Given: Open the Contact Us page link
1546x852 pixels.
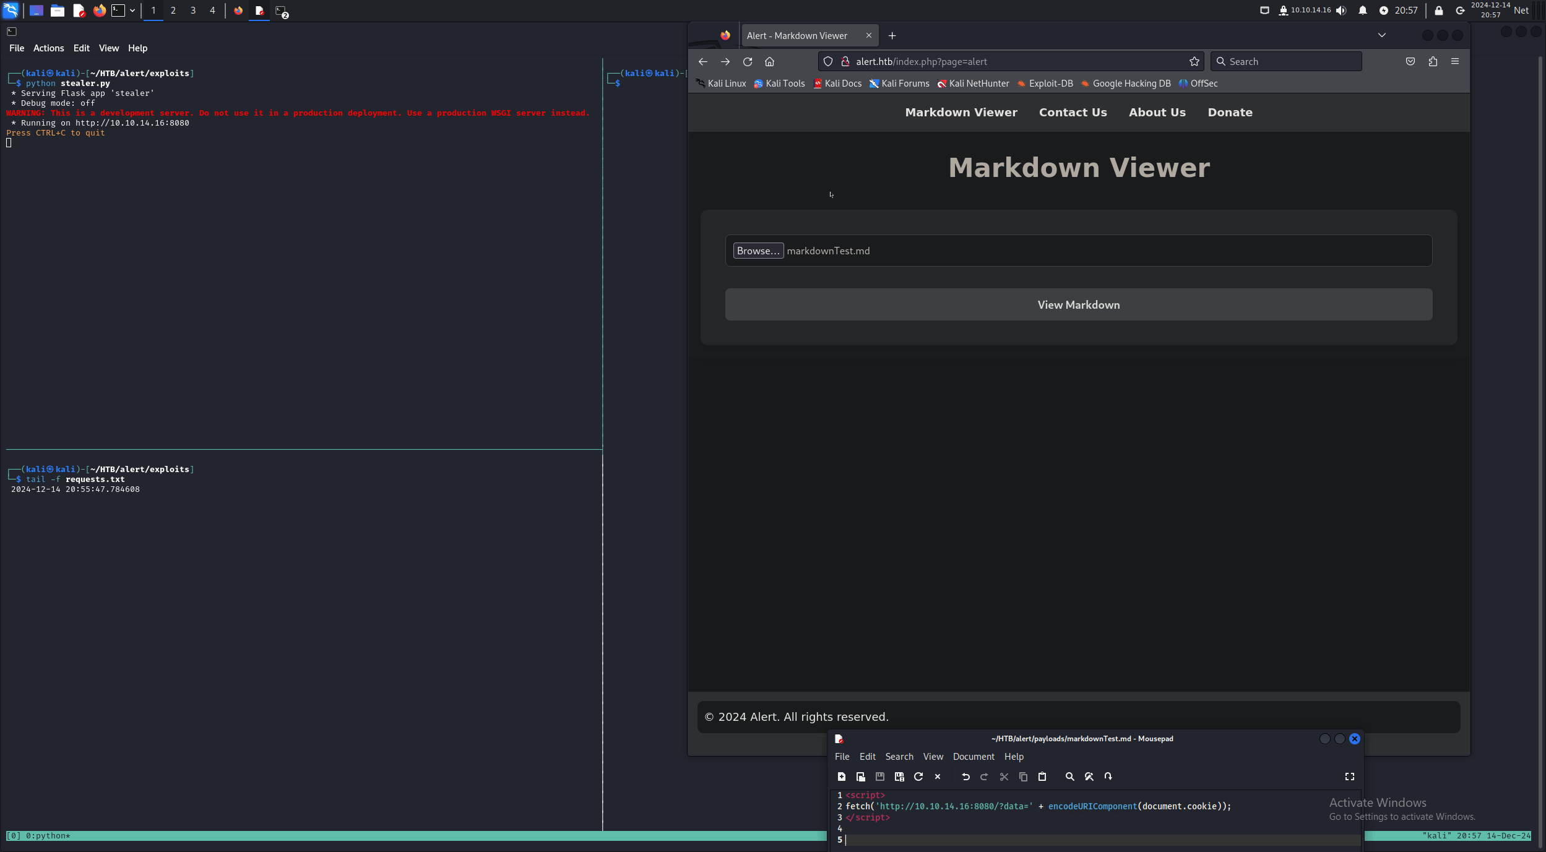Looking at the screenshot, I should (x=1073, y=113).
